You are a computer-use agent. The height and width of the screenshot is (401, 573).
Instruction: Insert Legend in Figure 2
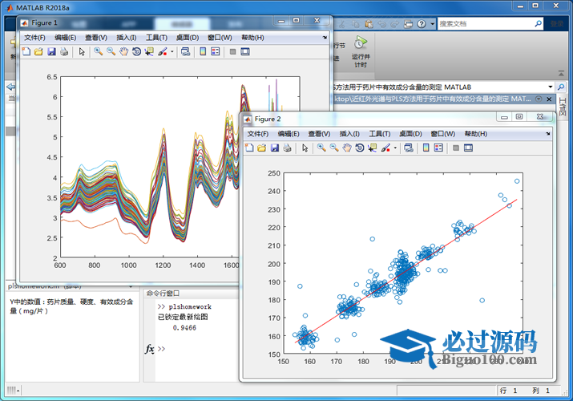tap(439, 148)
